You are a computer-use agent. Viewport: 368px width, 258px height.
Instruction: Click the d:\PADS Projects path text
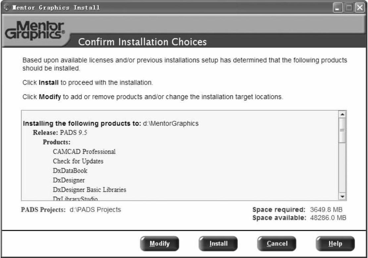95,210
